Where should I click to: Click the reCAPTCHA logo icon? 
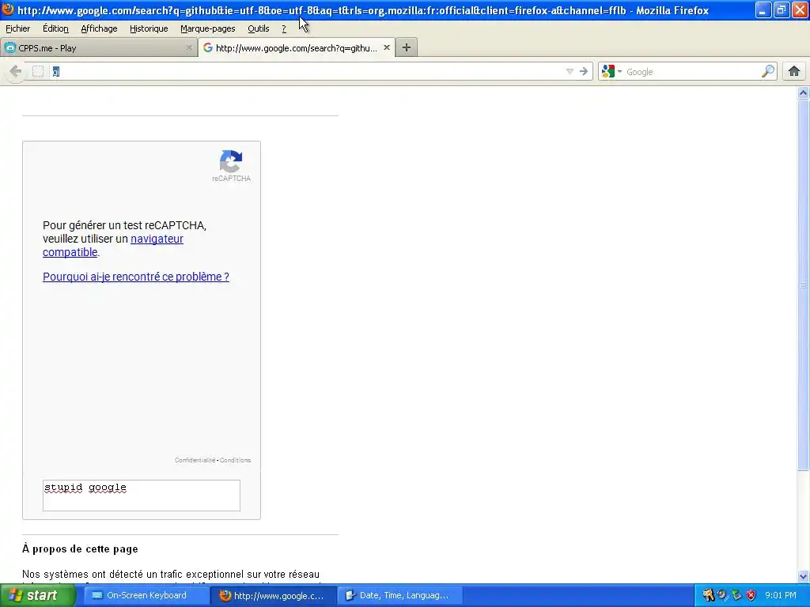[x=231, y=161]
